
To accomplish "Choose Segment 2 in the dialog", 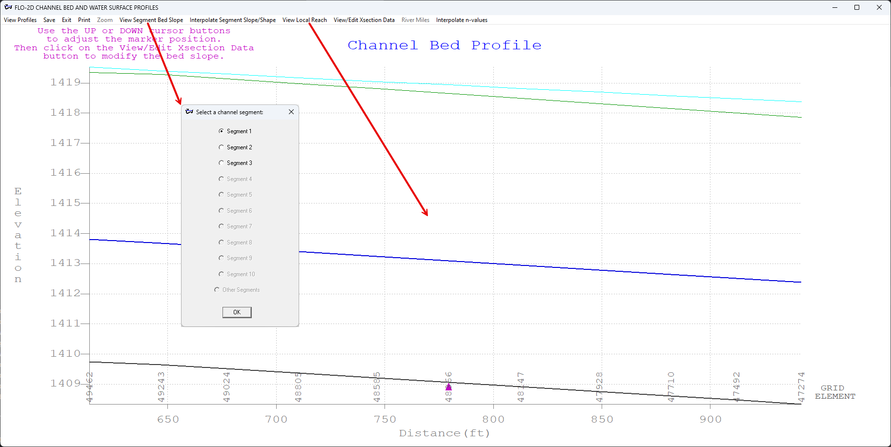I will coord(222,147).
